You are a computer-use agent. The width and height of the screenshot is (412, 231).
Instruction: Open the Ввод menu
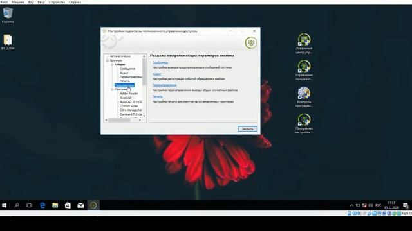click(x=41, y=2)
